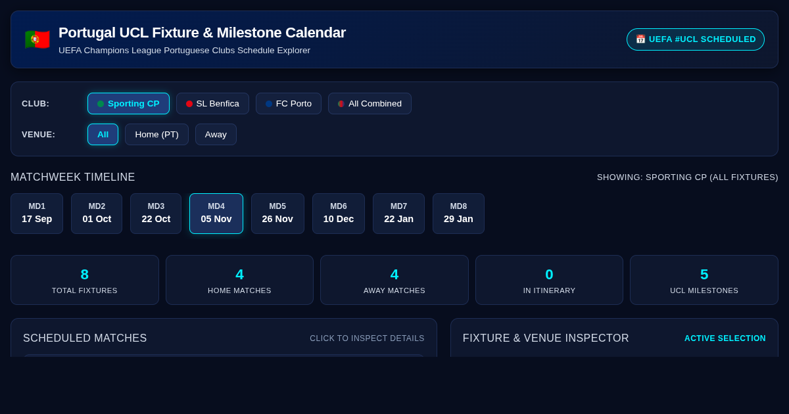Select the FC Porto club filter

[289, 103]
